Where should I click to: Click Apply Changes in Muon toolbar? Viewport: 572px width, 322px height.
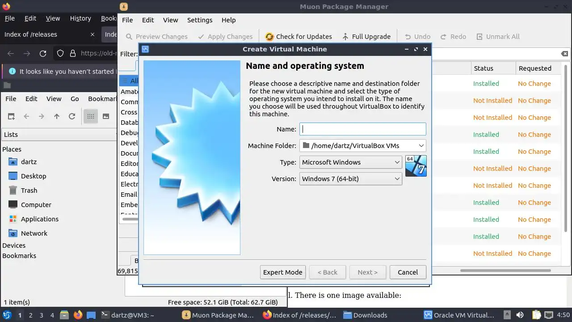(x=225, y=37)
